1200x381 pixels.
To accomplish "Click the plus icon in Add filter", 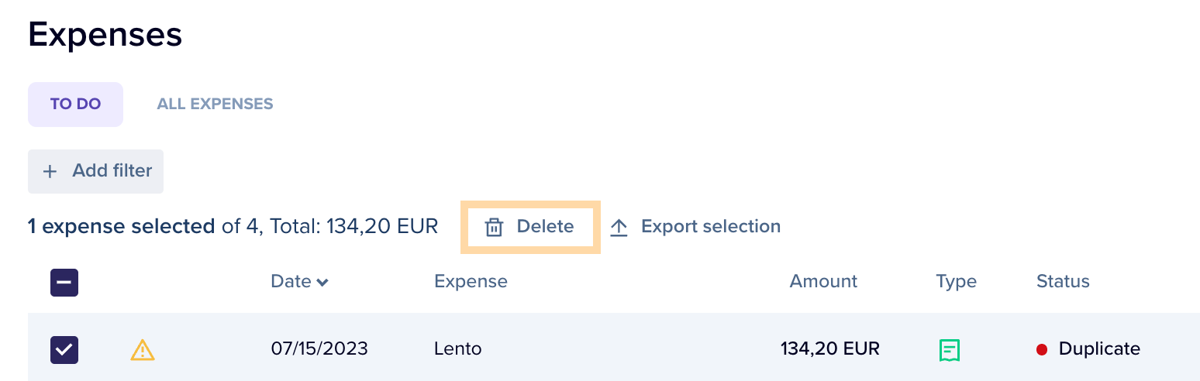I will [50, 171].
